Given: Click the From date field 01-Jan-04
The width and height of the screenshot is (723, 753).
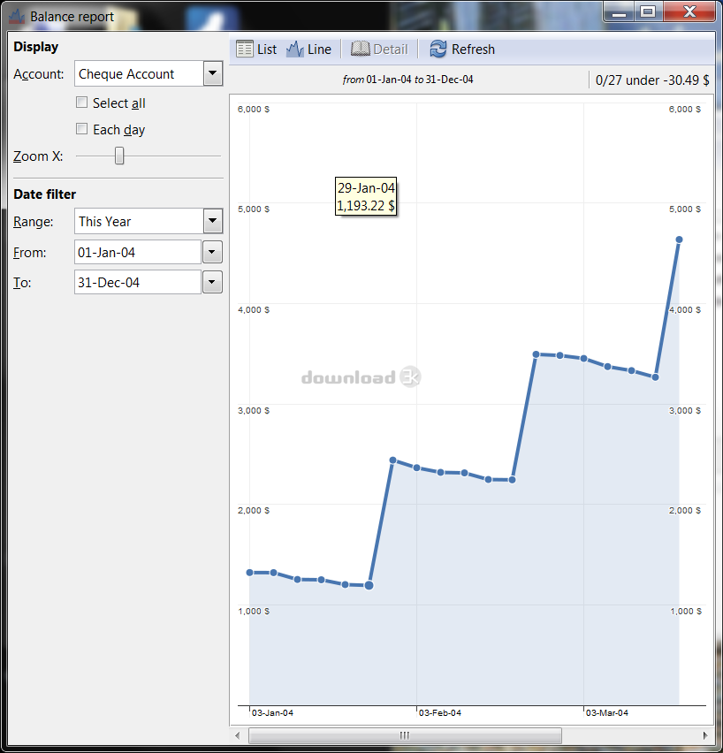Looking at the screenshot, I should (x=138, y=252).
